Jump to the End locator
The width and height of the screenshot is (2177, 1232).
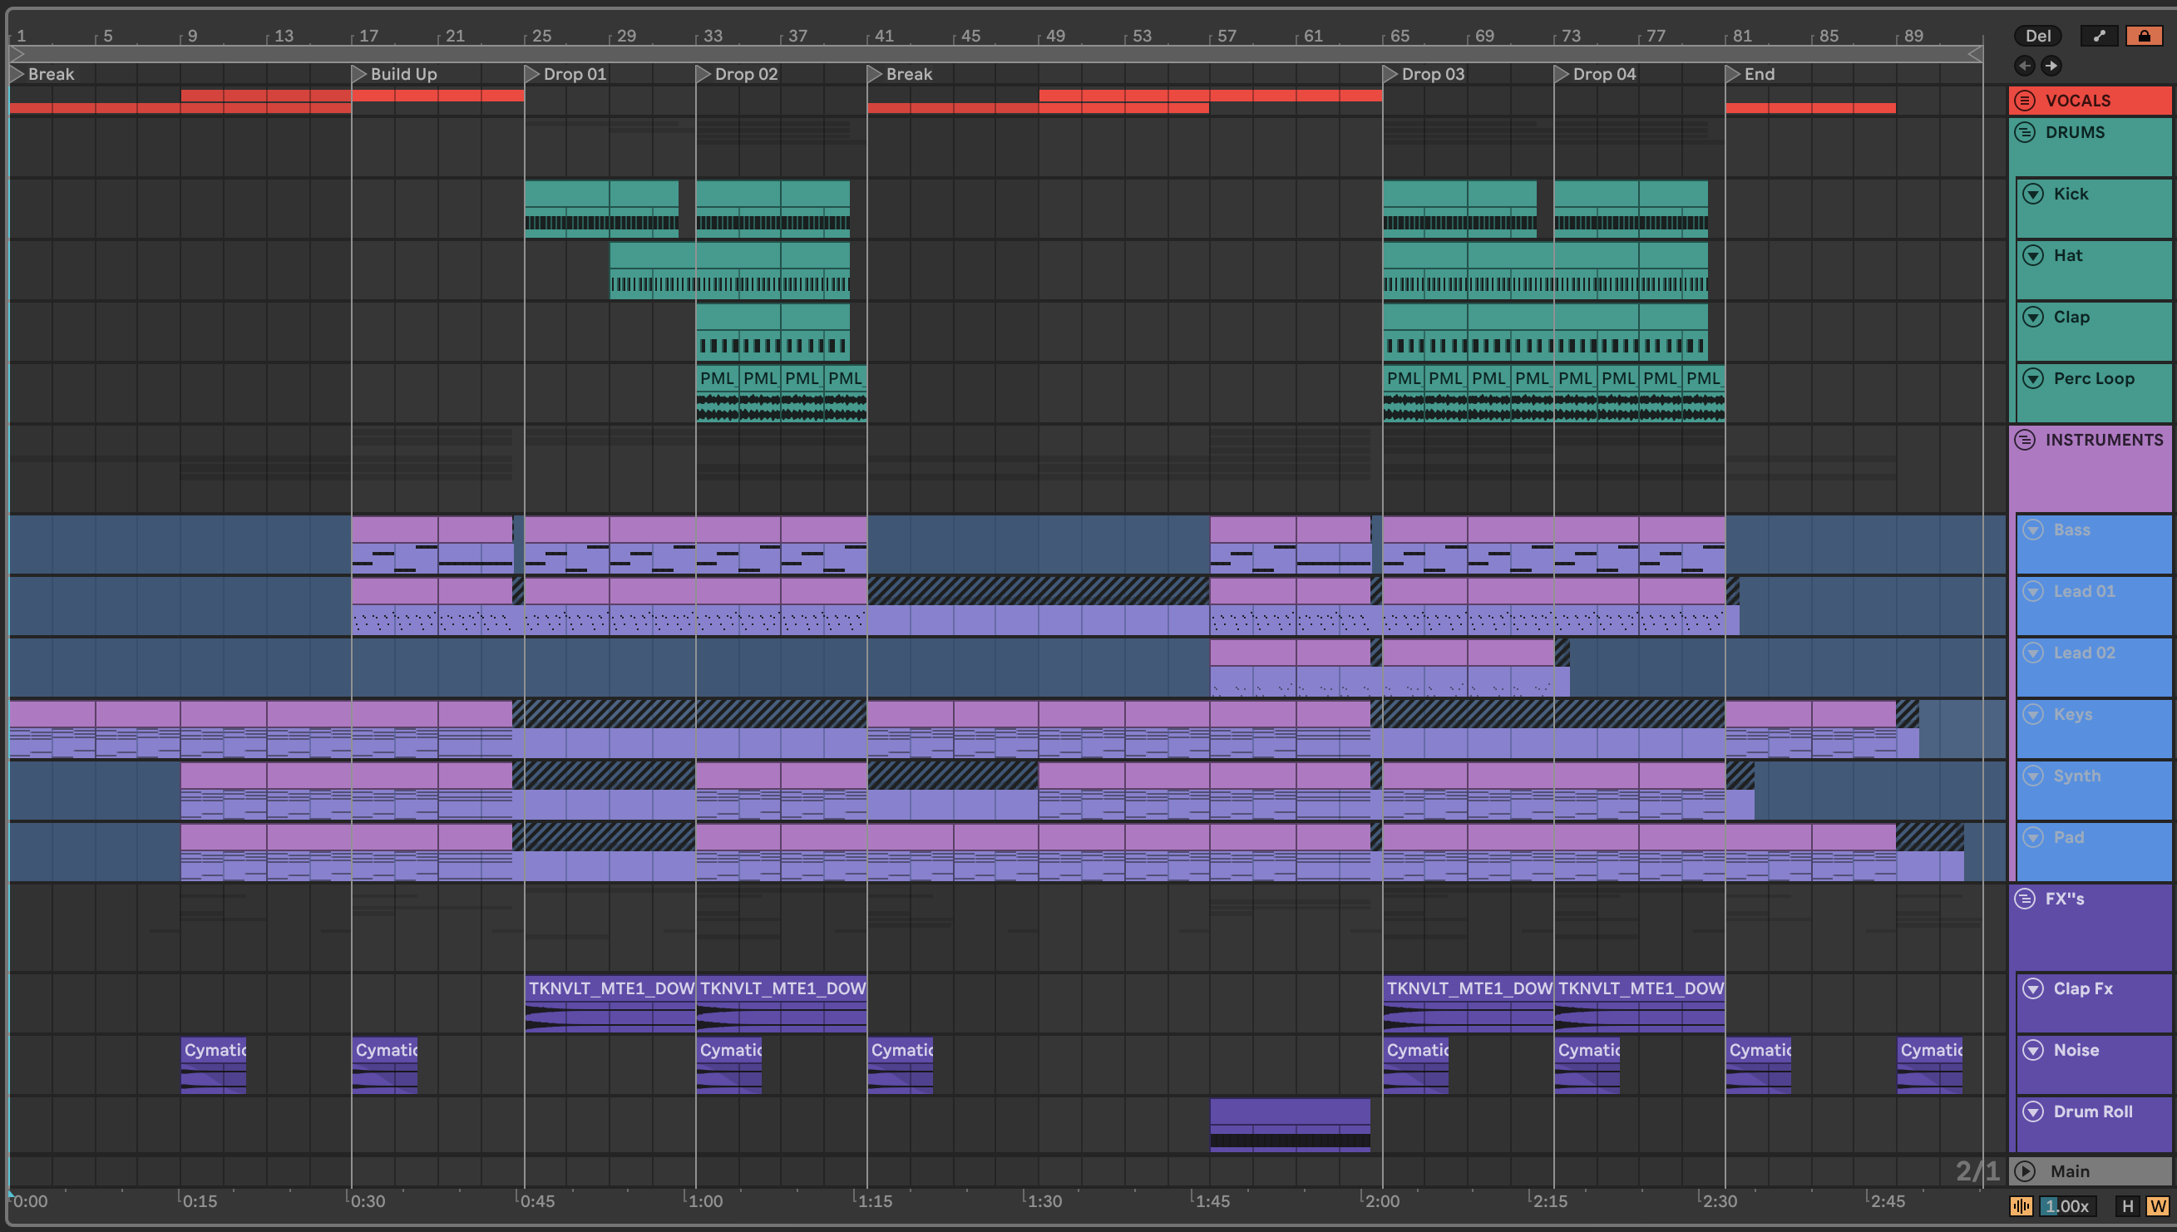point(1750,75)
